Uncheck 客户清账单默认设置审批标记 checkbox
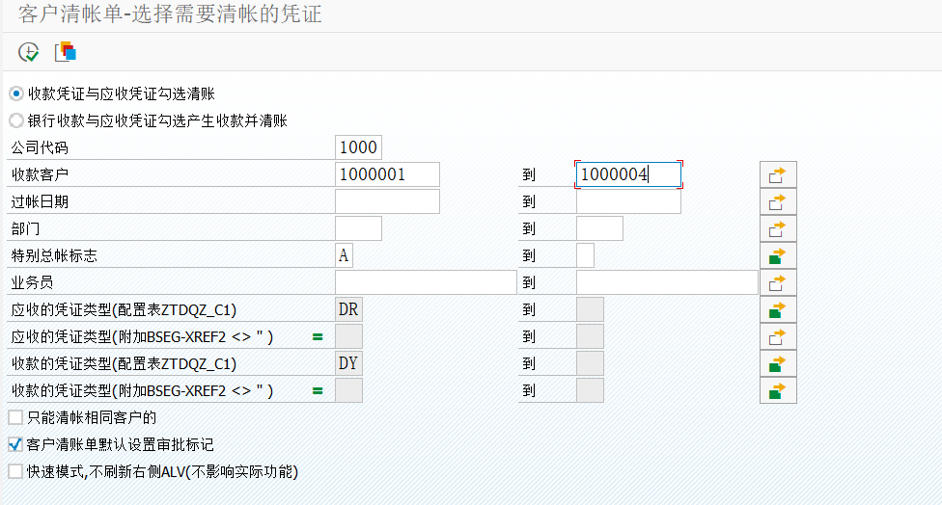The image size is (942, 505). [15, 444]
